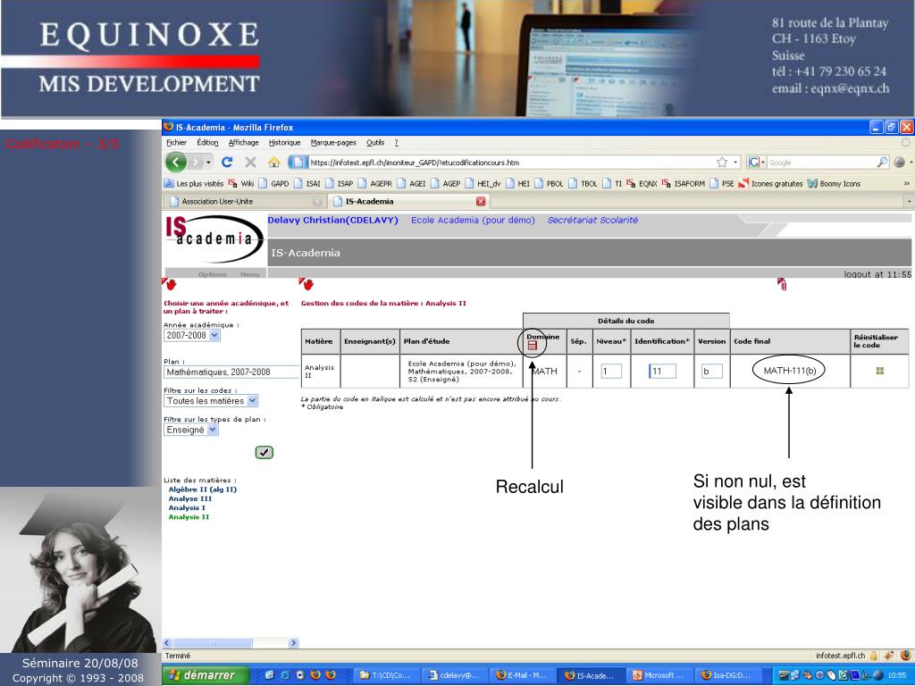Switch to the E-Mail taskbar window
This screenshot has width=915, height=686.
(x=522, y=675)
